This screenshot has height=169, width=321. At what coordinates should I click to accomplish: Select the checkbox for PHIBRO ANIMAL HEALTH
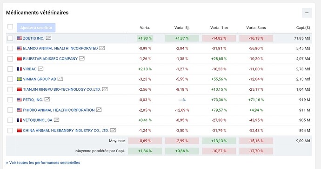[x=10, y=110]
